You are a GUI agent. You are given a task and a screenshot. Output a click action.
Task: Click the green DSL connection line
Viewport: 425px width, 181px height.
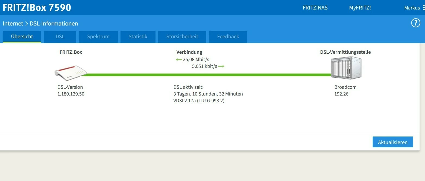pos(206,75)
